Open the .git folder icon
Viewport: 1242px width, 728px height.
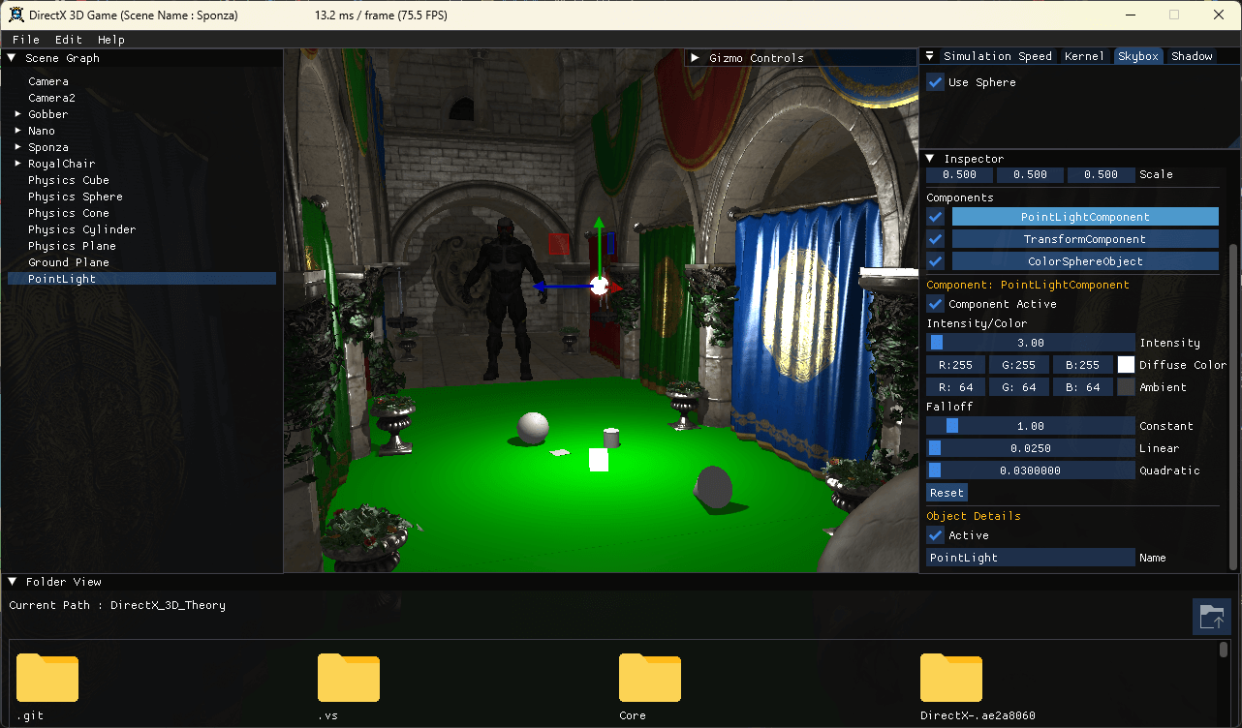47,678
